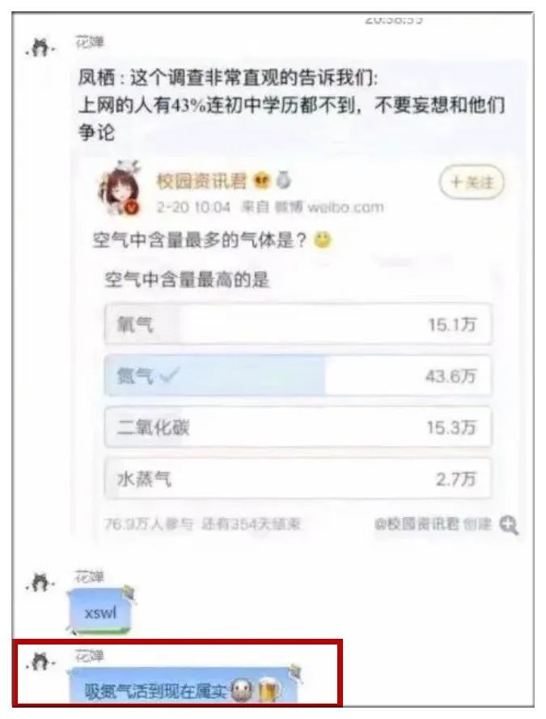This screenshot has width=546, height=719.
Task: Click the 花弹 avatar beside top message
Action: pos(40,47)
